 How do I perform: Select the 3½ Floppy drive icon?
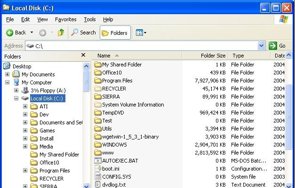pyautogui.click(x=25, y=90)
